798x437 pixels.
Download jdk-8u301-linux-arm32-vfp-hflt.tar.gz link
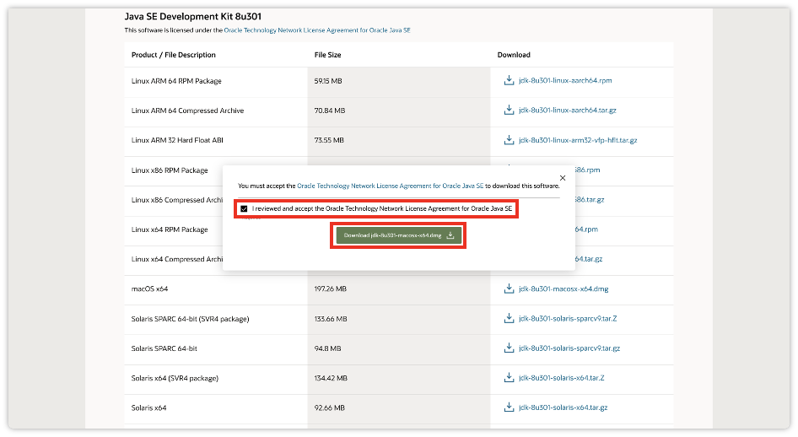(x=578, y=140)
